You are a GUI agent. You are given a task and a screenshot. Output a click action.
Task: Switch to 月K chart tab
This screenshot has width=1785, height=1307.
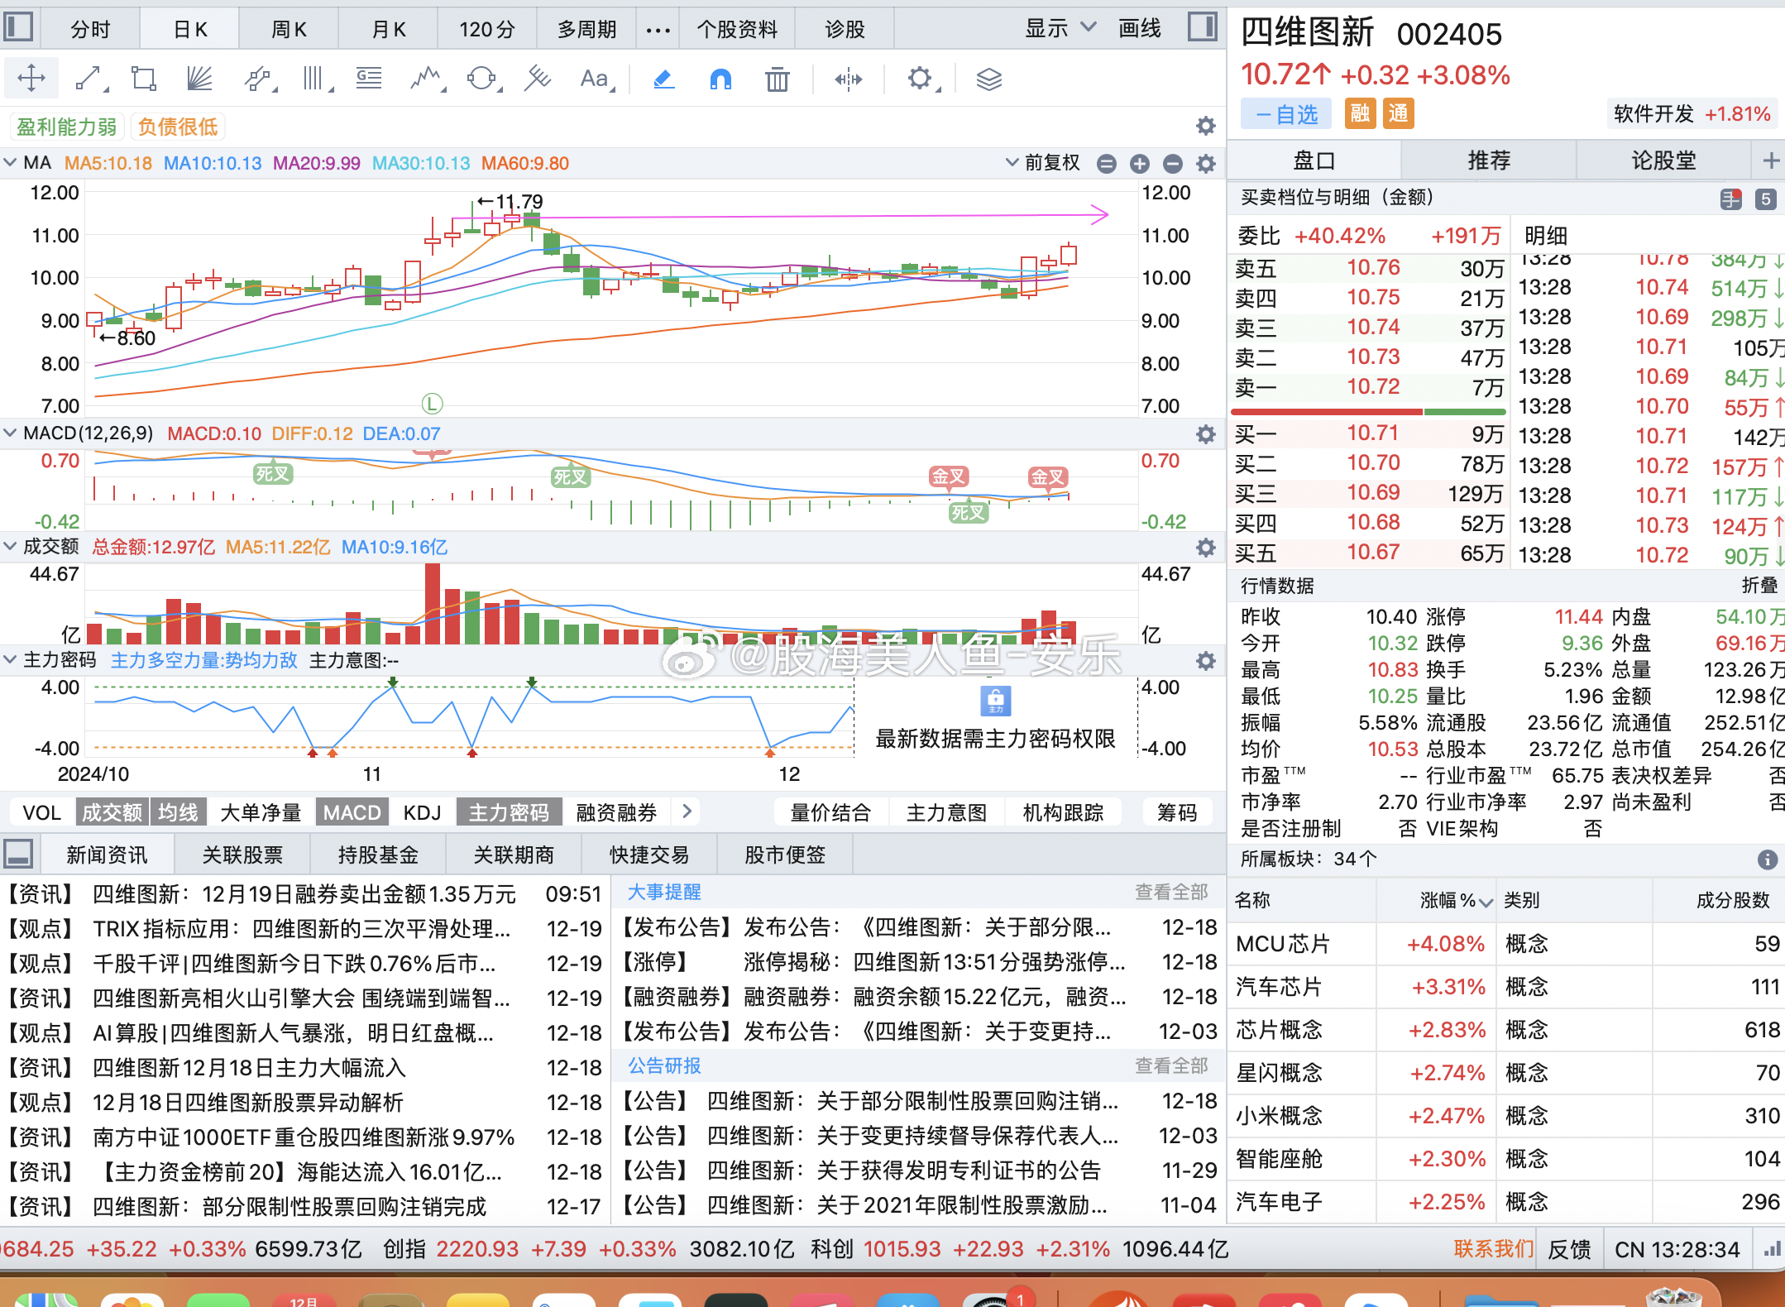coord(388,30)
